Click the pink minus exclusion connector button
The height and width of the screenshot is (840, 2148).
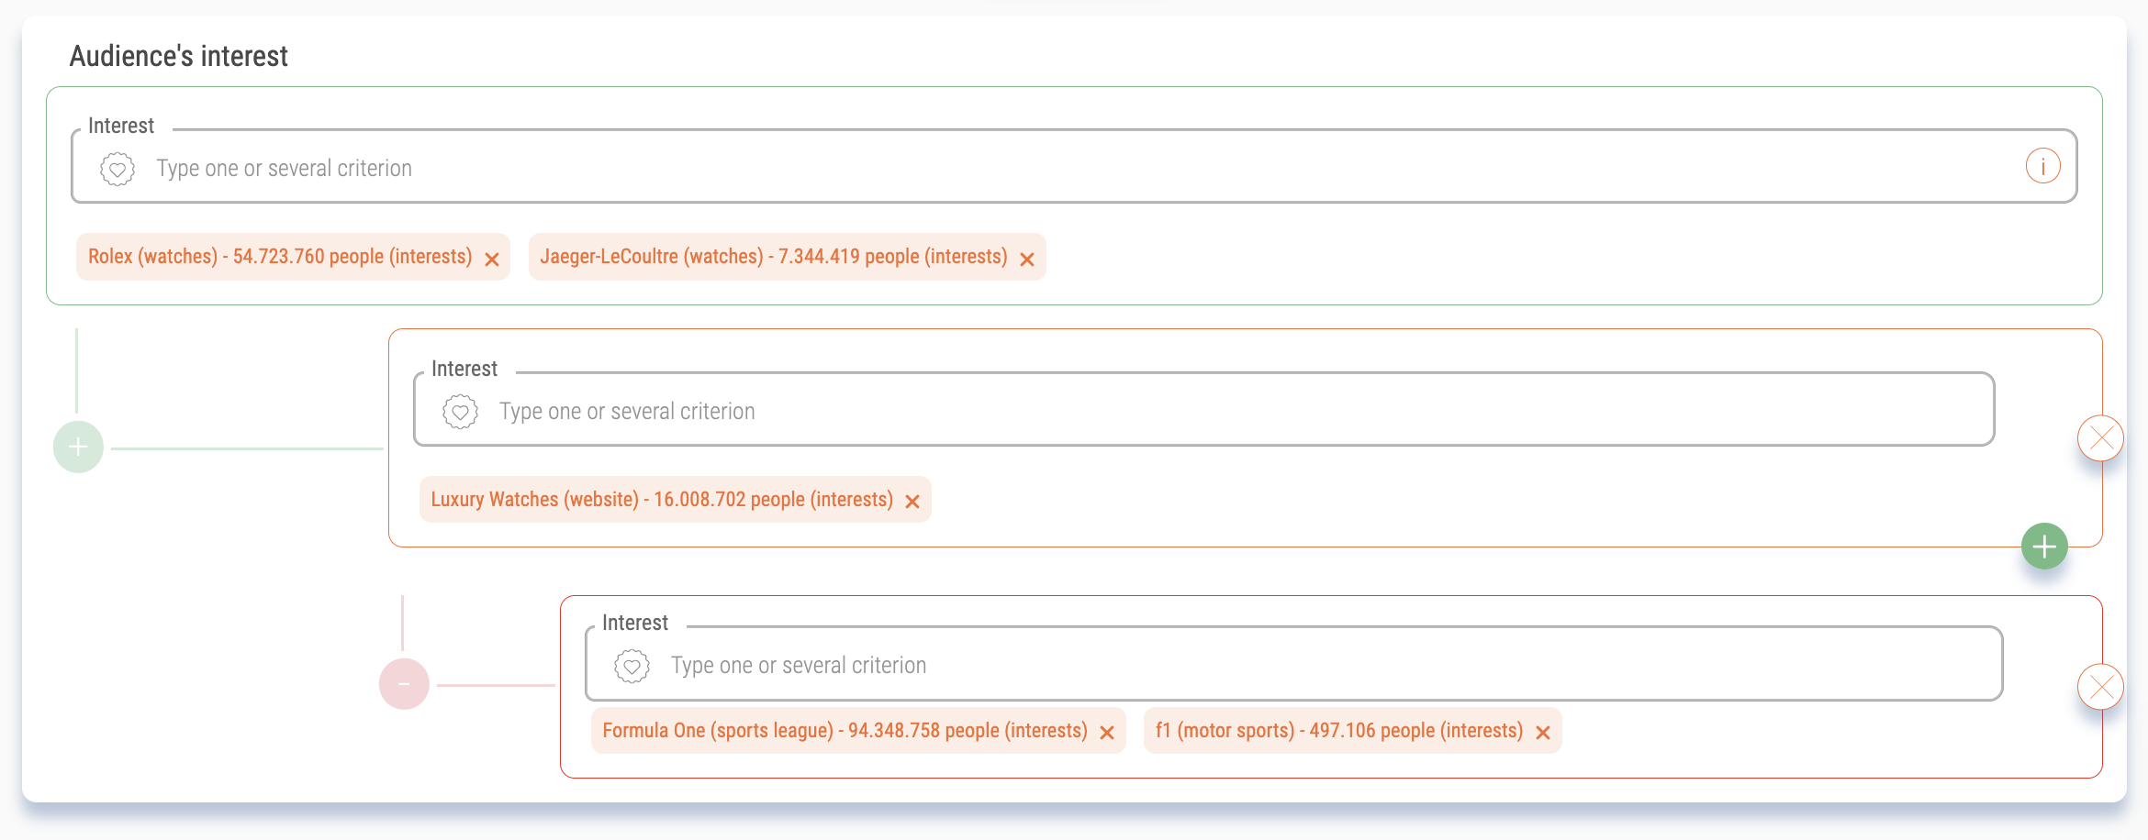pyautogui.click(x=404, y=684)
